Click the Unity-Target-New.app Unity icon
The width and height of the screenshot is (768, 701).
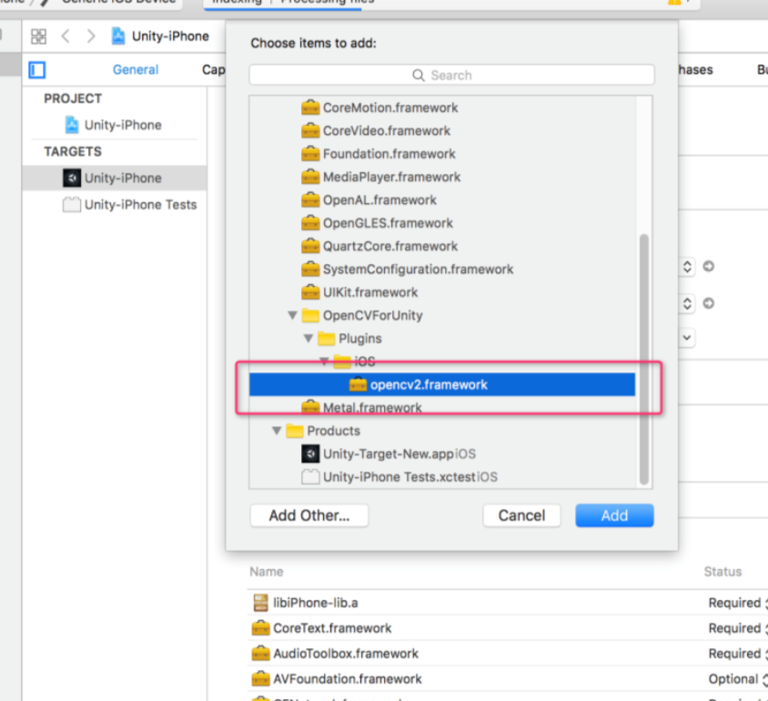pyautogui.click(x=310, y=453)
